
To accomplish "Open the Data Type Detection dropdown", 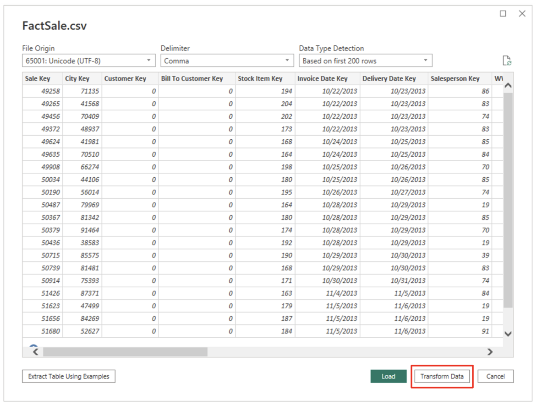I will click(366, 60).
